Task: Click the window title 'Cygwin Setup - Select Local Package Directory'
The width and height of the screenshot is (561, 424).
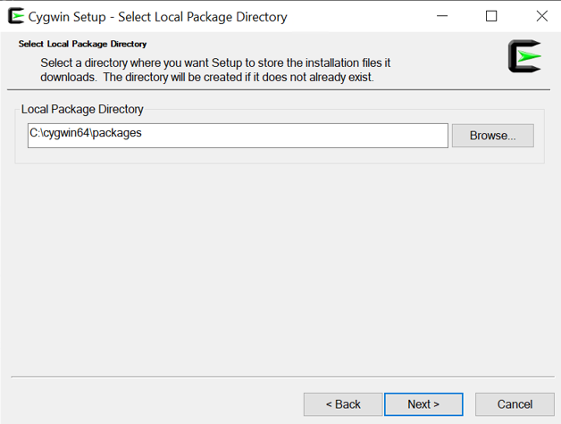Action: tap(157, 17)
